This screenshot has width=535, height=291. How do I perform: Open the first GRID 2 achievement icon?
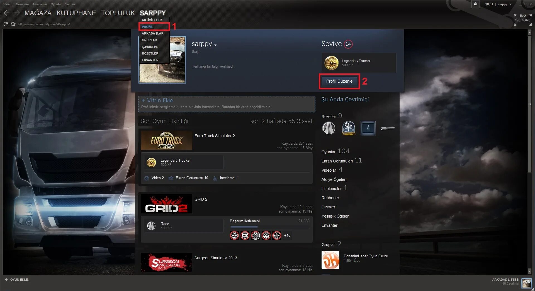pos(234,235)
